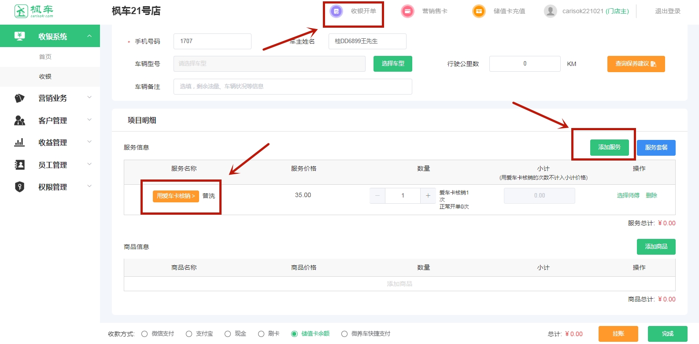Go to 首页 in the sidebar
Viewport: 699px width, 344px height.
[x=45, y=57]
